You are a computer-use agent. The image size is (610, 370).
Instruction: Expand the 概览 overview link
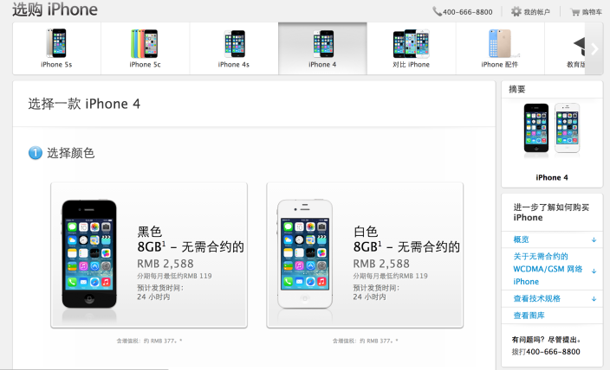tap(522, 239)
